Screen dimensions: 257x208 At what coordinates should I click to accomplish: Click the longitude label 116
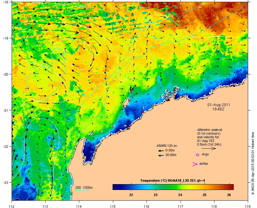point(147,206)
